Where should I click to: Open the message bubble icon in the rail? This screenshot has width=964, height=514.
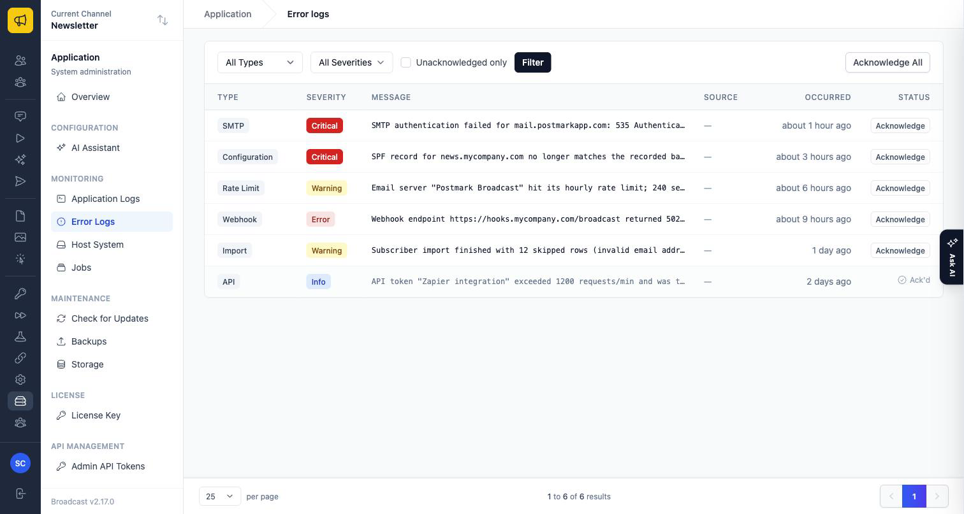20,117
